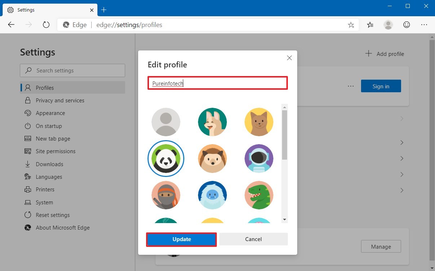Screen dimensions: 435x271
Task: Click inside the Pureinfotech name field
Action: pos(217,83)
